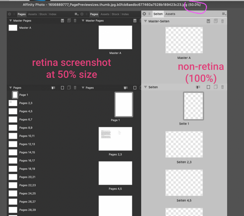Collapse the Seiten section triangle

(145, 87)
